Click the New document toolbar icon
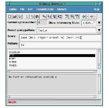The image size is (109, 108). point(10,17)
